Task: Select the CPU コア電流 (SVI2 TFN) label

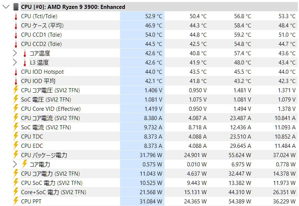Action: pos(50,118)
